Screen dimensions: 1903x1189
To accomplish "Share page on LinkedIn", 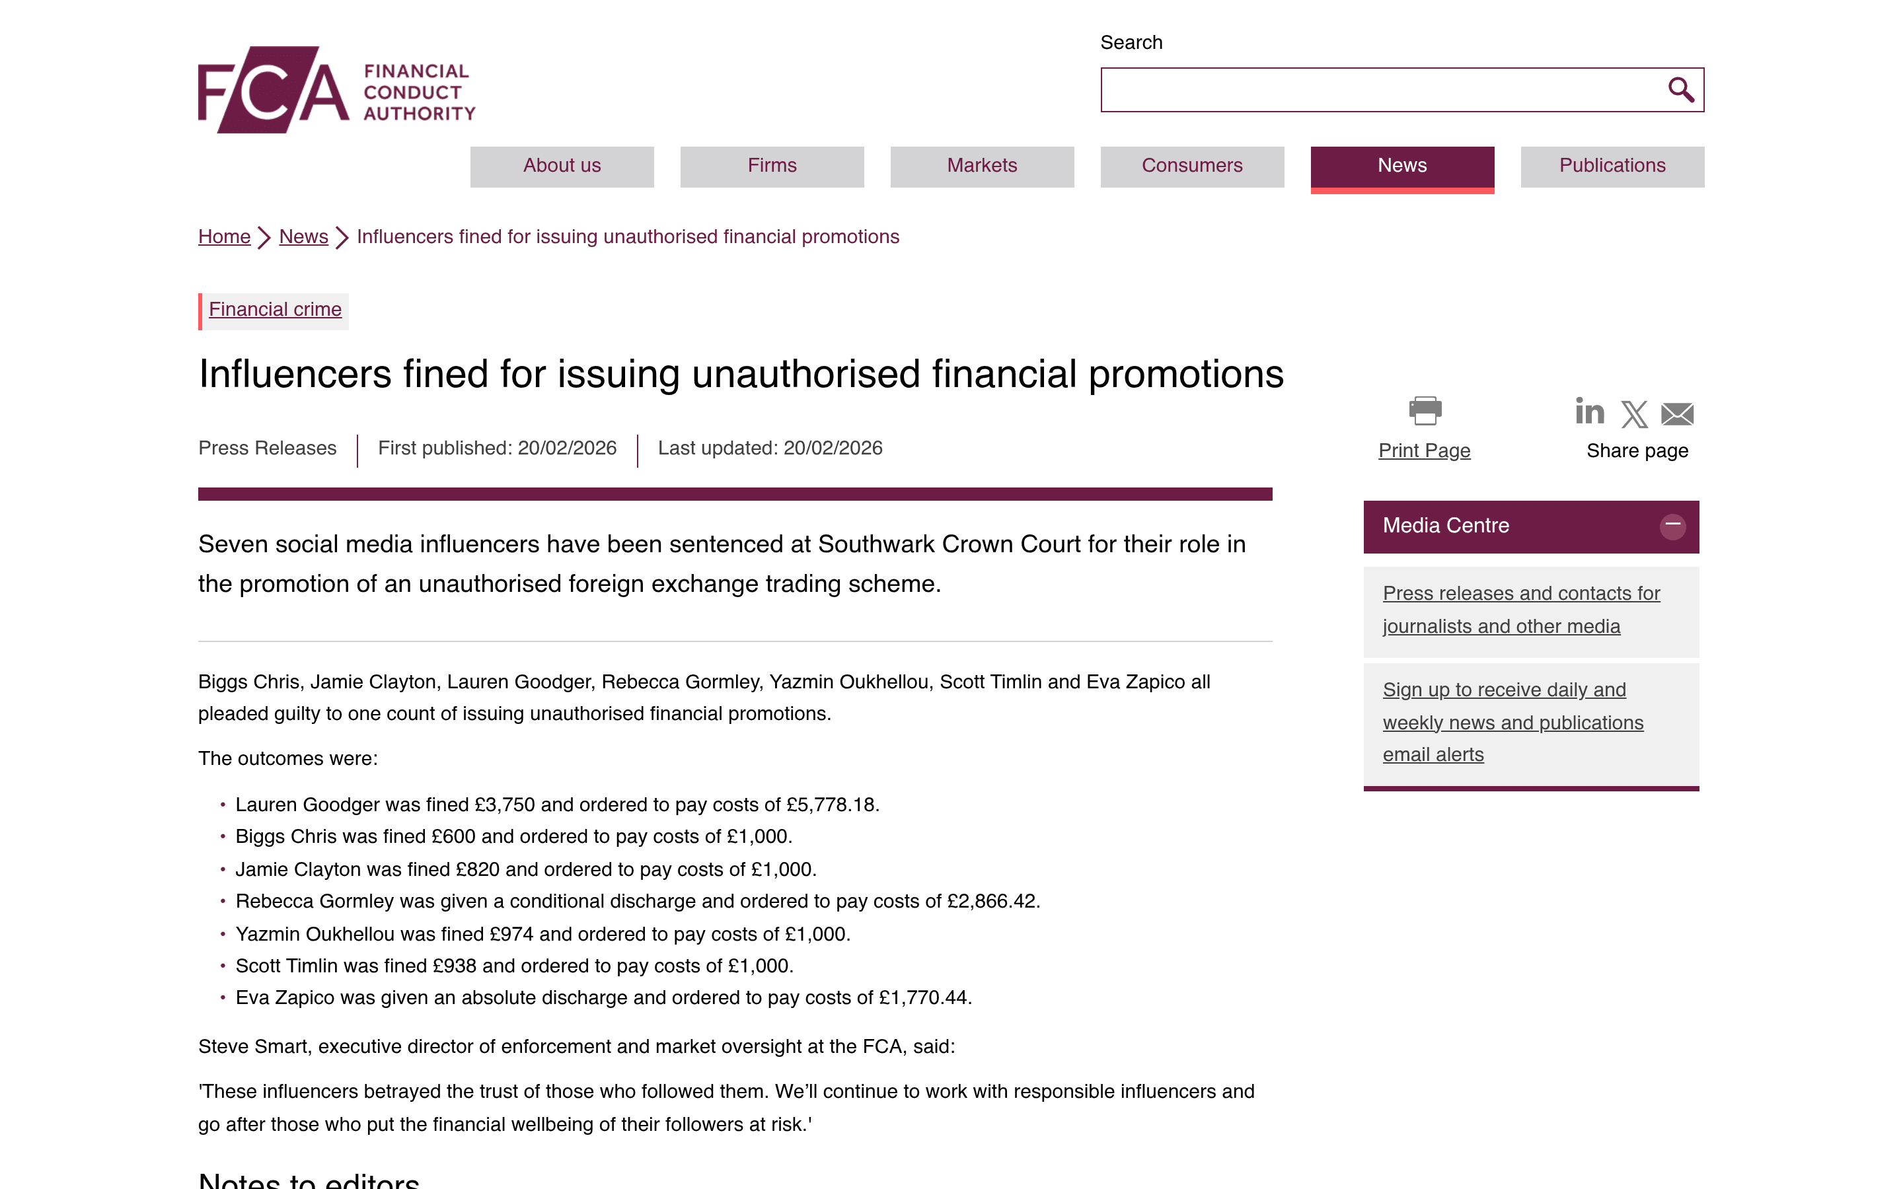I will [x=1589, y=412].
